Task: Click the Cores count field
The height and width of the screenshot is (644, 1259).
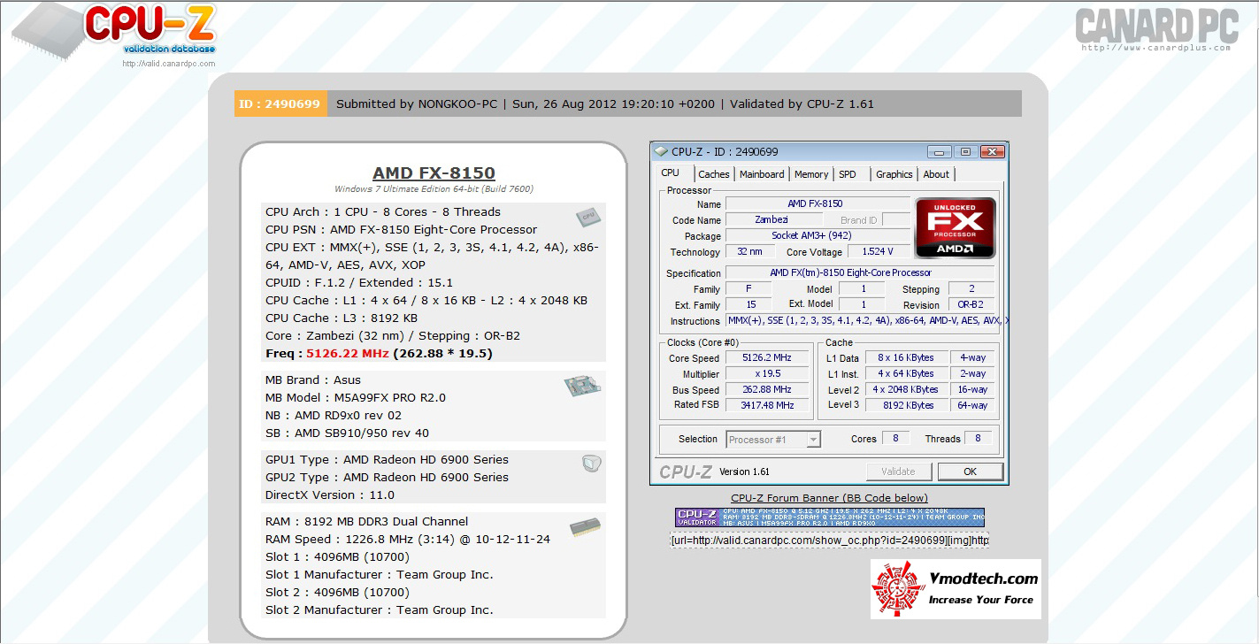Action: pyautogui.click(x=895, y=439)
